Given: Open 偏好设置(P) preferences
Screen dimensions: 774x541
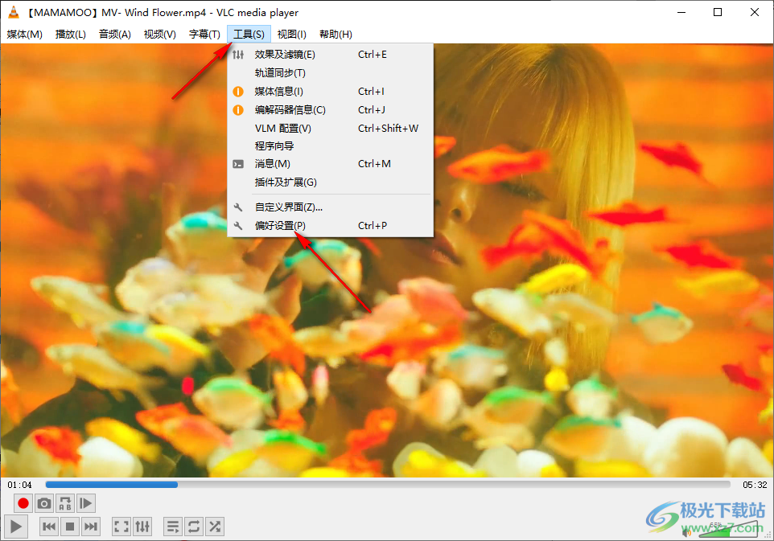Looking at the screenshot, I should [330, 225].
